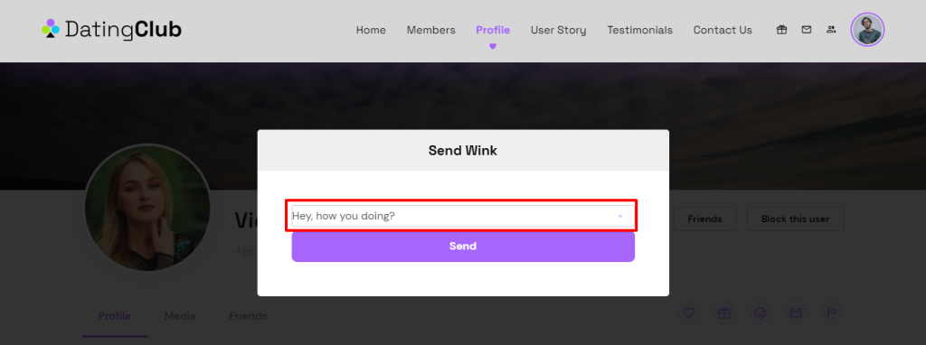
Task: Click the Friends button beside Block
Action: pyautogui.click(x=704, y=219)
